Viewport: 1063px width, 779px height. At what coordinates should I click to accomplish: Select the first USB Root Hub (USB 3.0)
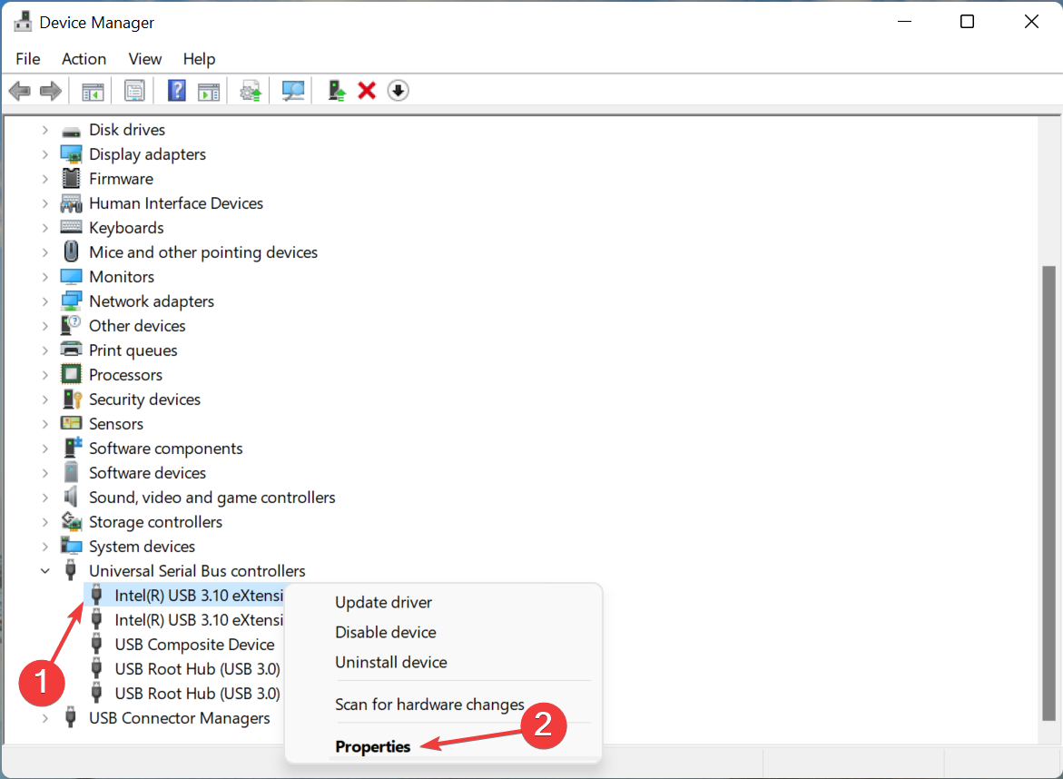(197, 668)
